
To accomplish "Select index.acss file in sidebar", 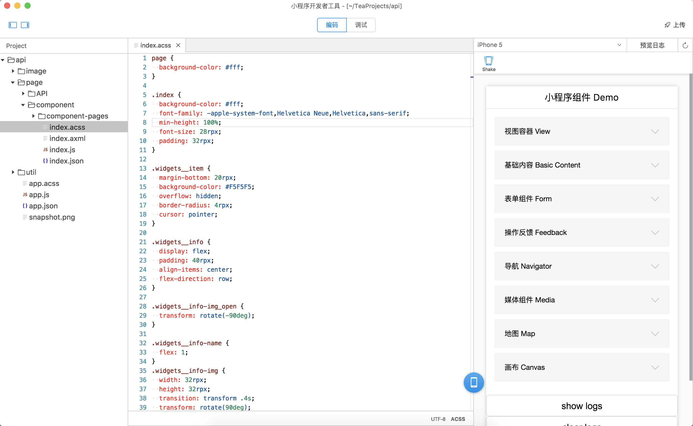I will point(67,127).
